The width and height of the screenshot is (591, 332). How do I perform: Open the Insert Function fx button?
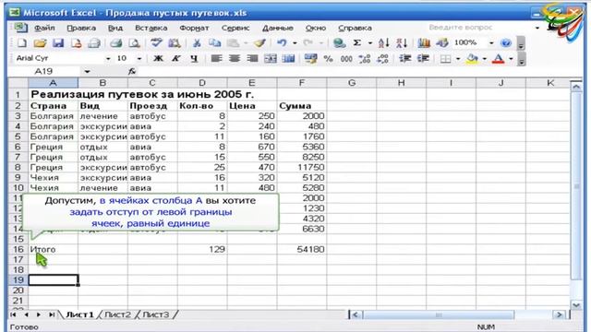coord(131,71)
